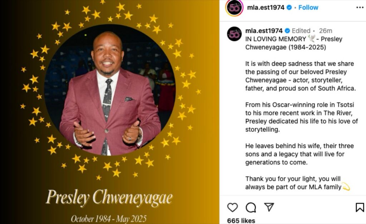Like the post with the heart icon
366x224 pixels.
232,207
